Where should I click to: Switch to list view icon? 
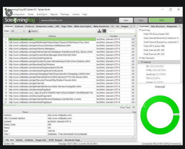104,31
